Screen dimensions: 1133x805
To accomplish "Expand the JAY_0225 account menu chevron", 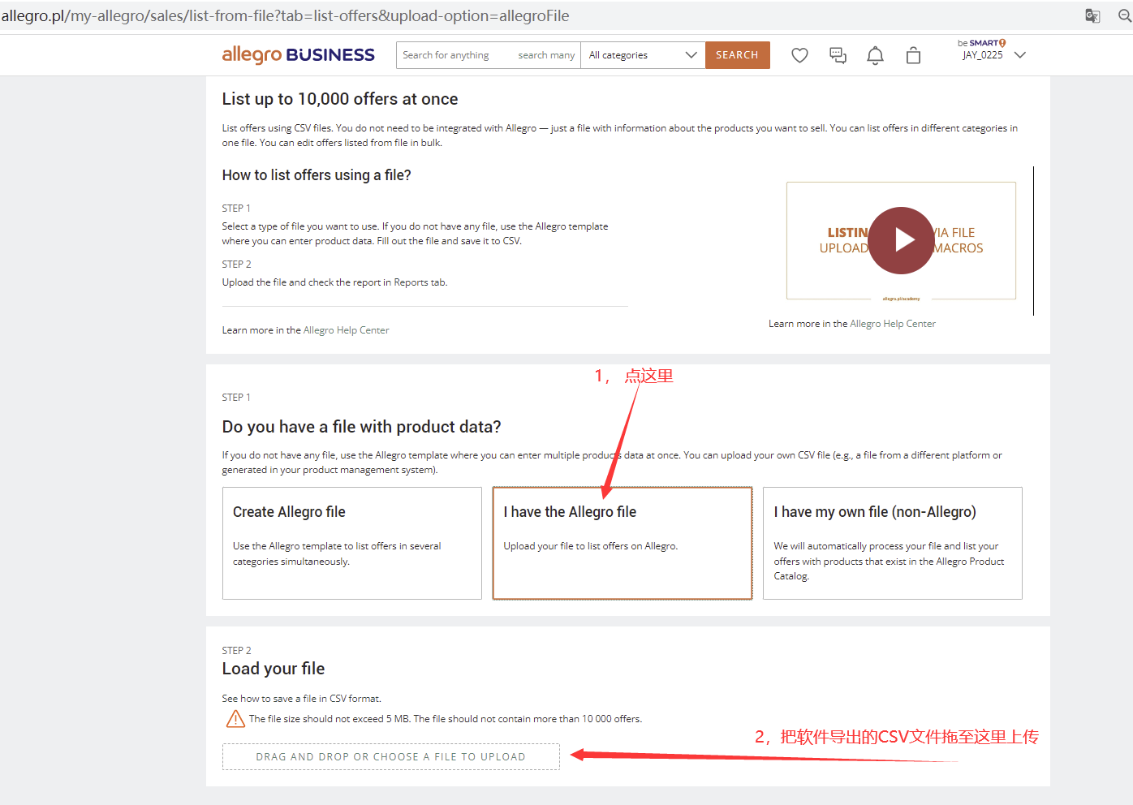I will (x=1020, y=55).
